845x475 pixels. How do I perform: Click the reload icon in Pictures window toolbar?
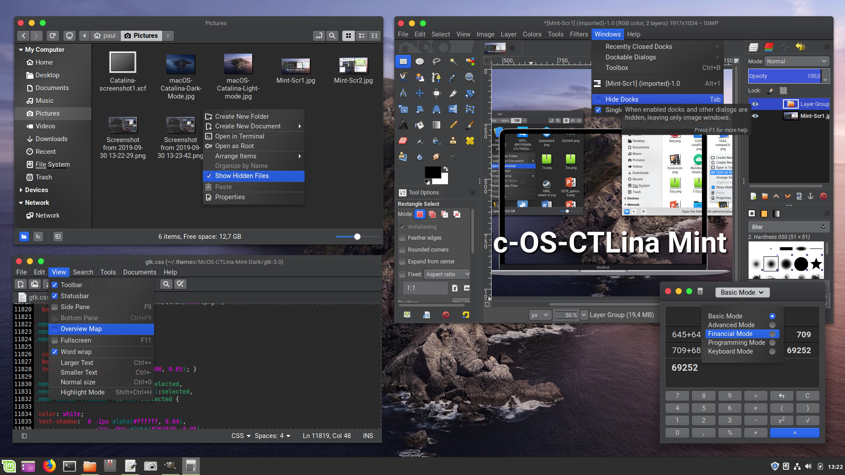pyautogui.click(x=52, y=36)
